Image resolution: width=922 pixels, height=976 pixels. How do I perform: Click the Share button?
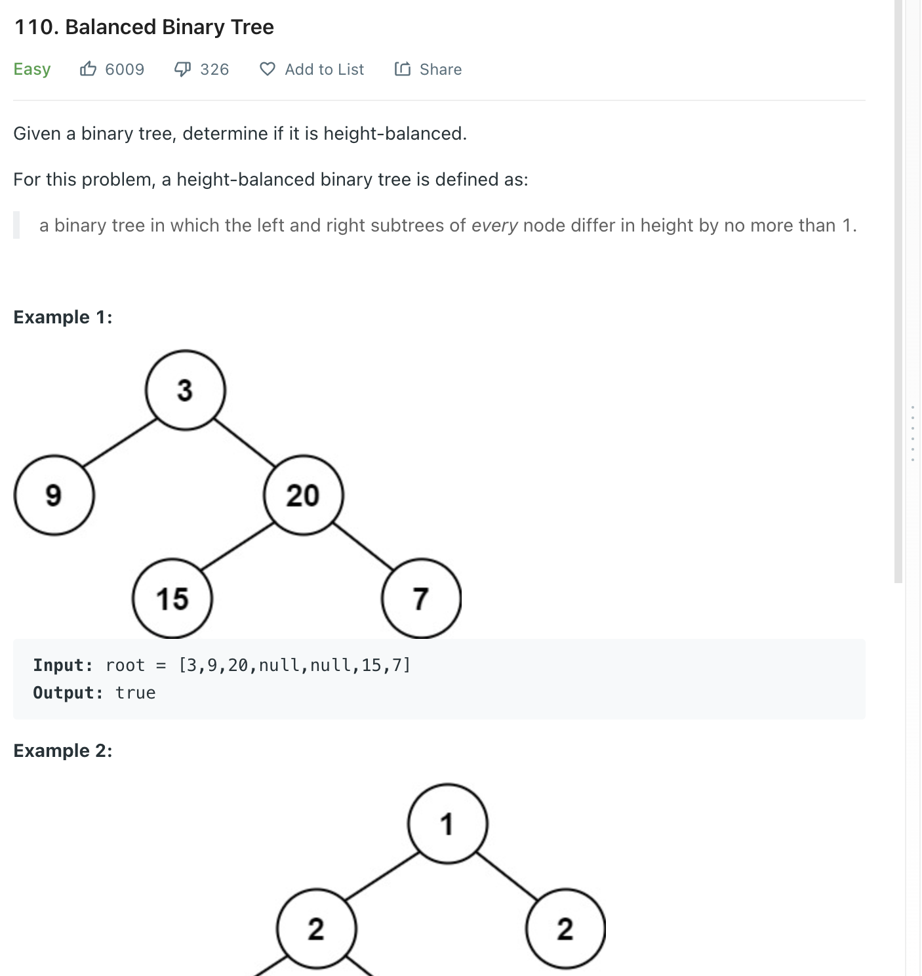(x=438, y=68)
